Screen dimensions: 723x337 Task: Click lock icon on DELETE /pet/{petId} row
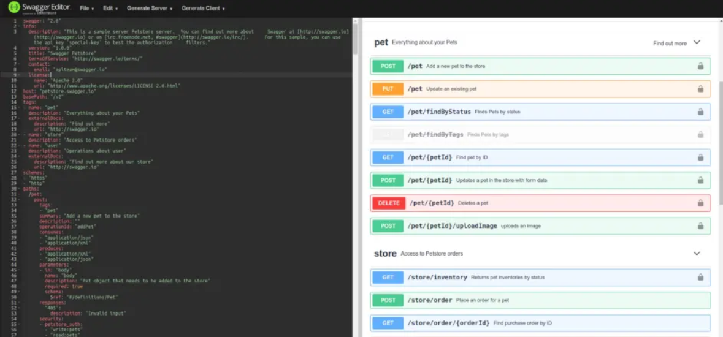pos(700,203)
